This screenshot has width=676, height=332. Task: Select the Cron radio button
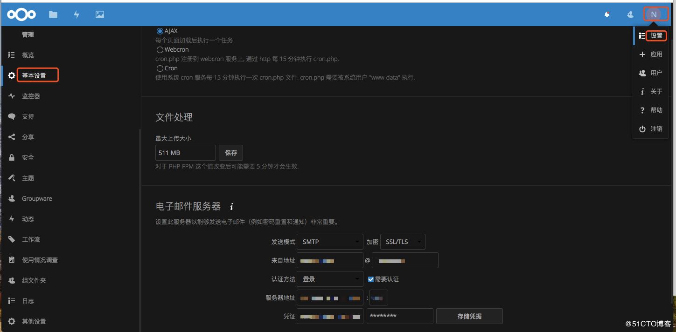click(160, 68)
